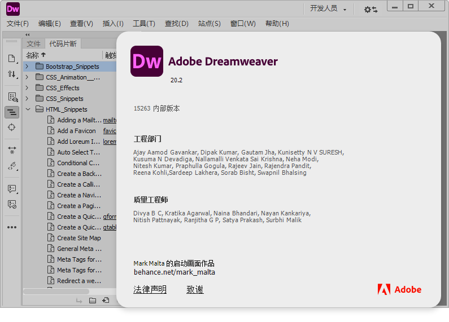Click the Sync Settings gear icon

pos(370,10)
